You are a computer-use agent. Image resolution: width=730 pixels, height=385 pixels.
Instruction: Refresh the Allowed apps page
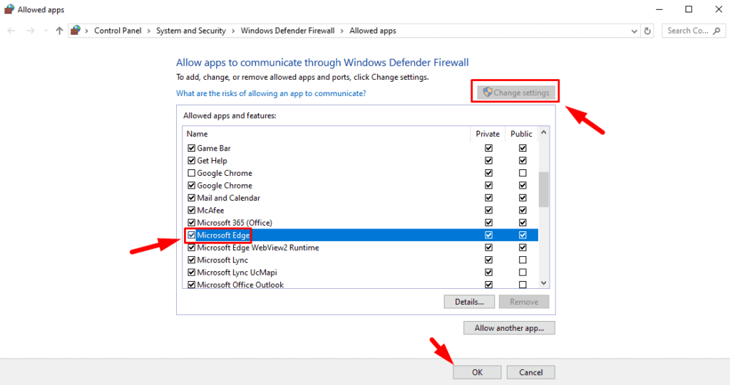pos(647,31)
